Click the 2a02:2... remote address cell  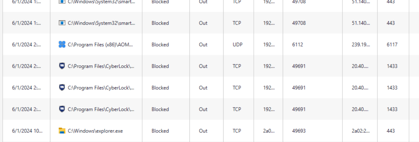pyautogui.click(x=361, y=131)
